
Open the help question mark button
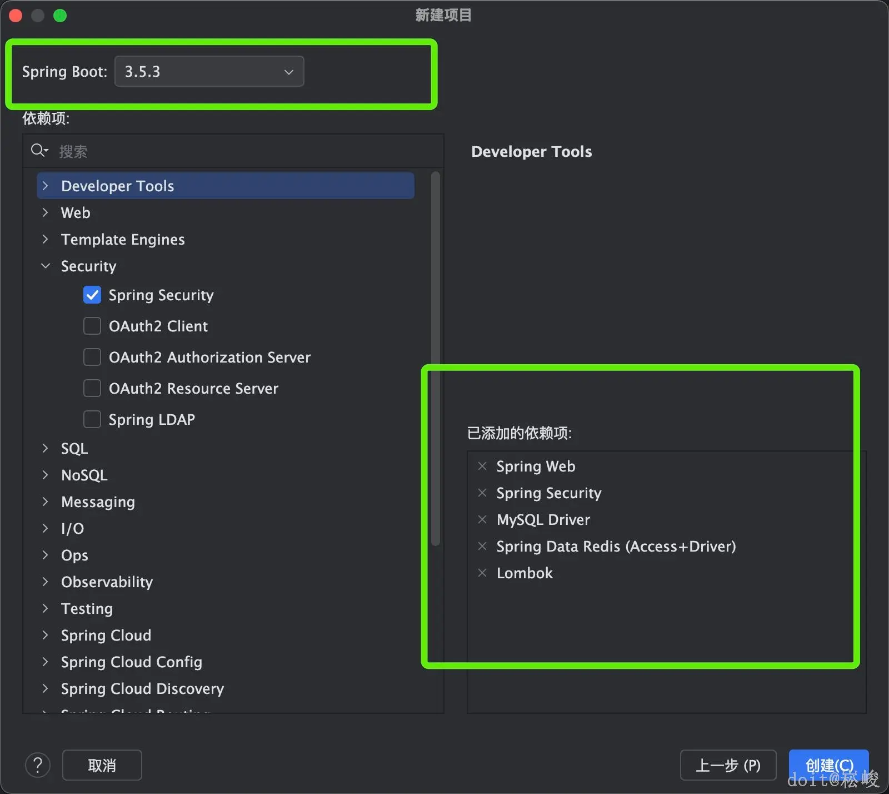38,765
